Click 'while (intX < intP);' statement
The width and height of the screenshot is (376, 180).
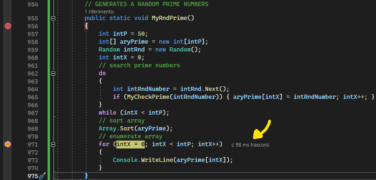[134, 112]
